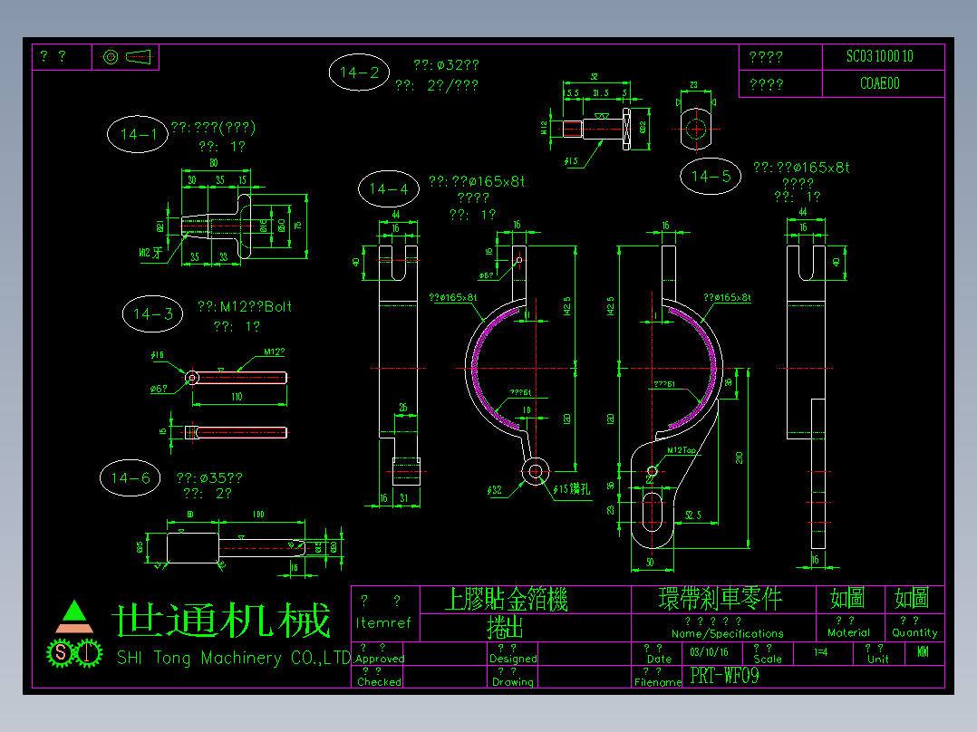Select the Drawing field label
The height and width of the screenshot is (732, 977).
pos(513,682)
